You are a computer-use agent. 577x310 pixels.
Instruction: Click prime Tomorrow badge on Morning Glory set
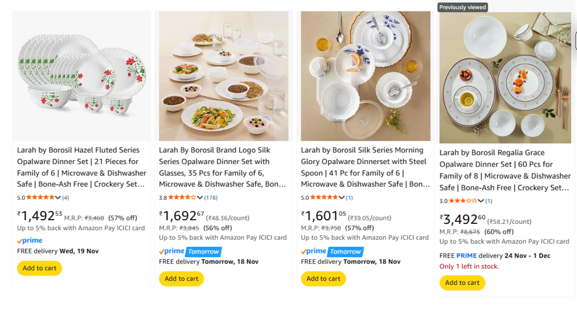pos(332,252)
